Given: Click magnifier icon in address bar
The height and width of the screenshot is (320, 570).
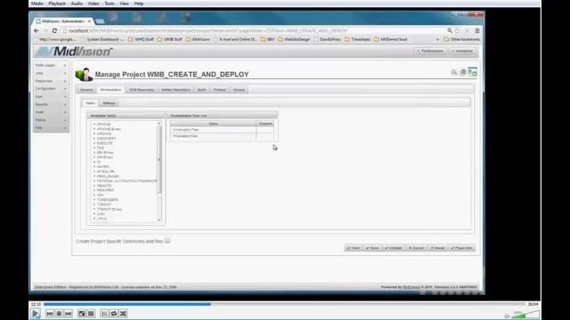Looking at the screenshot, I should click(x=450, y=31).
